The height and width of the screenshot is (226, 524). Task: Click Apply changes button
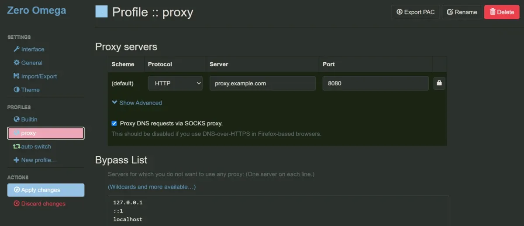click(x=46, y=190)
